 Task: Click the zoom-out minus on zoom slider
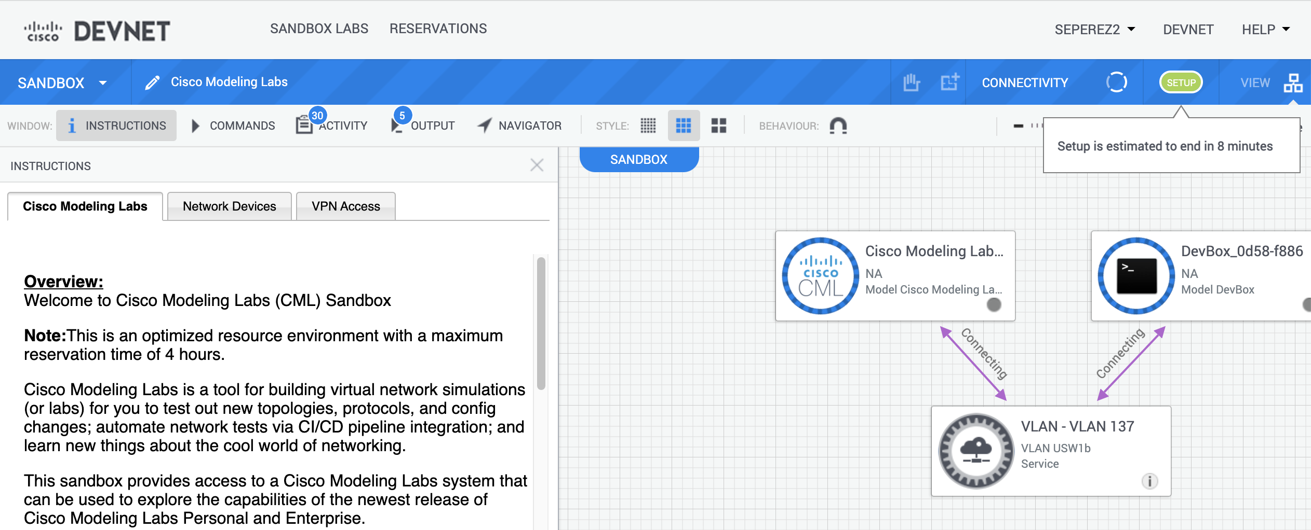pos(1018,125)
